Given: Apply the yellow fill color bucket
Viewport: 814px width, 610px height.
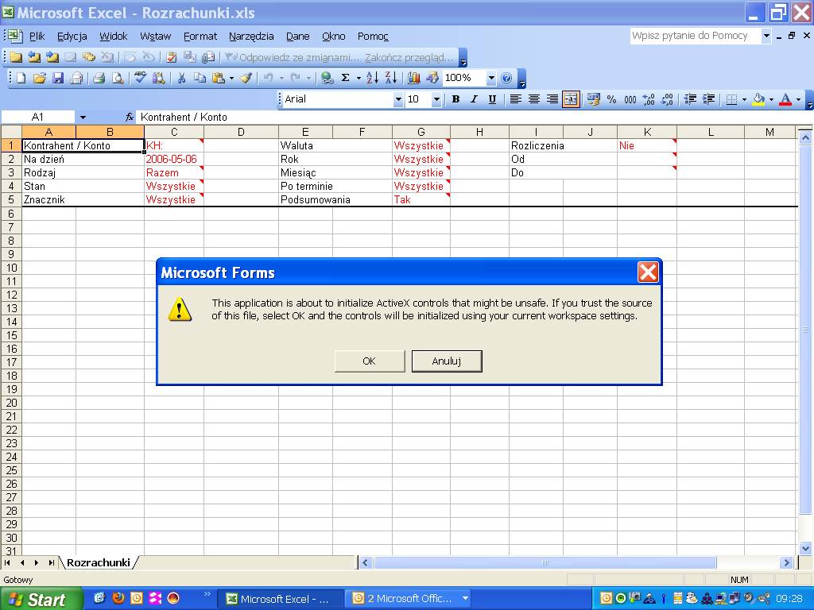Looking at the screenshot, I should point(758,99).
